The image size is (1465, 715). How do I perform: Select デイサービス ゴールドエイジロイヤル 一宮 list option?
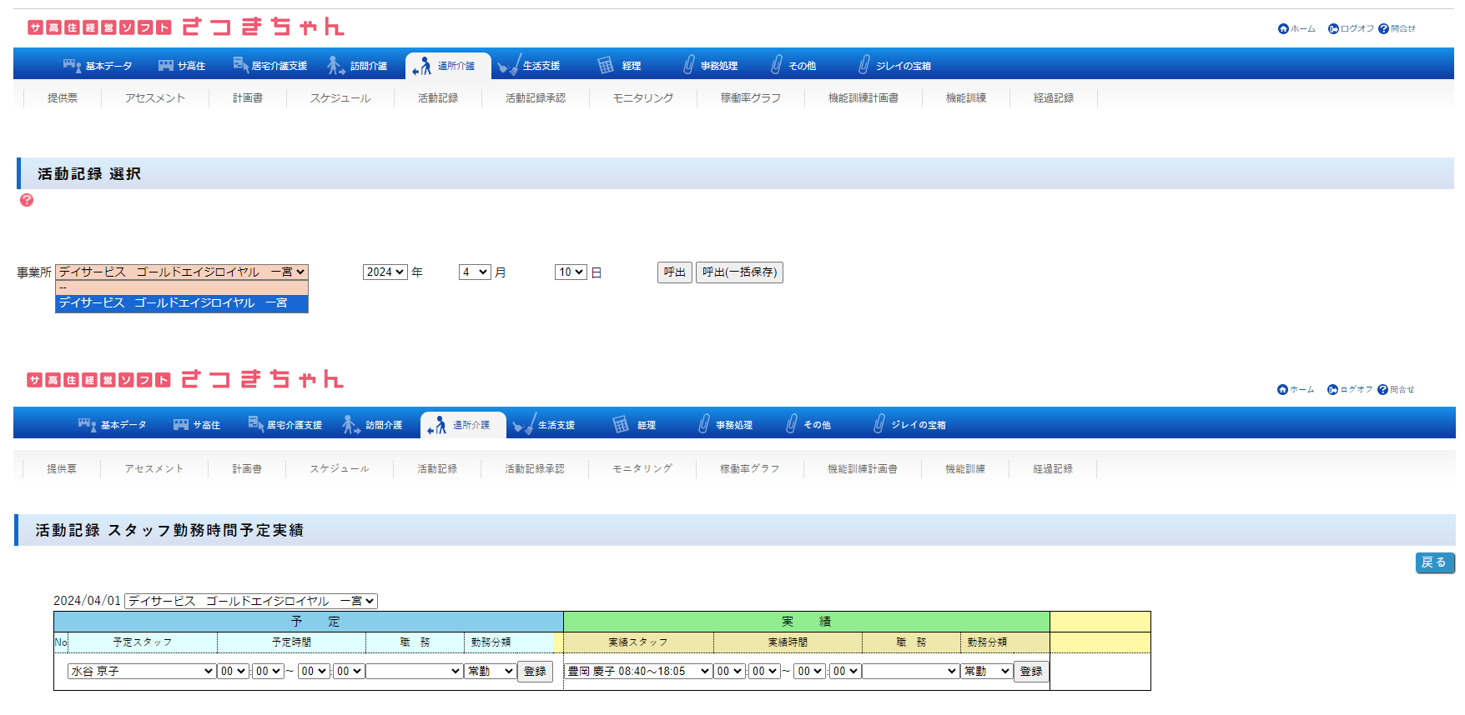(x=181, y=303)
